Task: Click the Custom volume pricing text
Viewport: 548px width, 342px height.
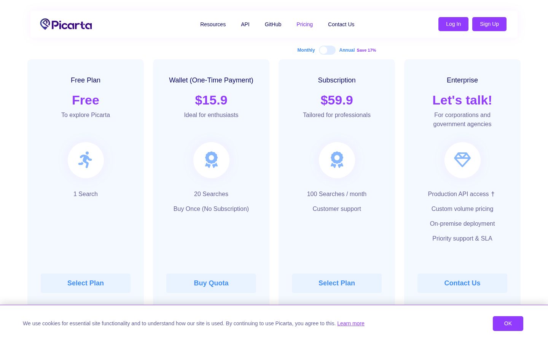Action: point(462,209)
